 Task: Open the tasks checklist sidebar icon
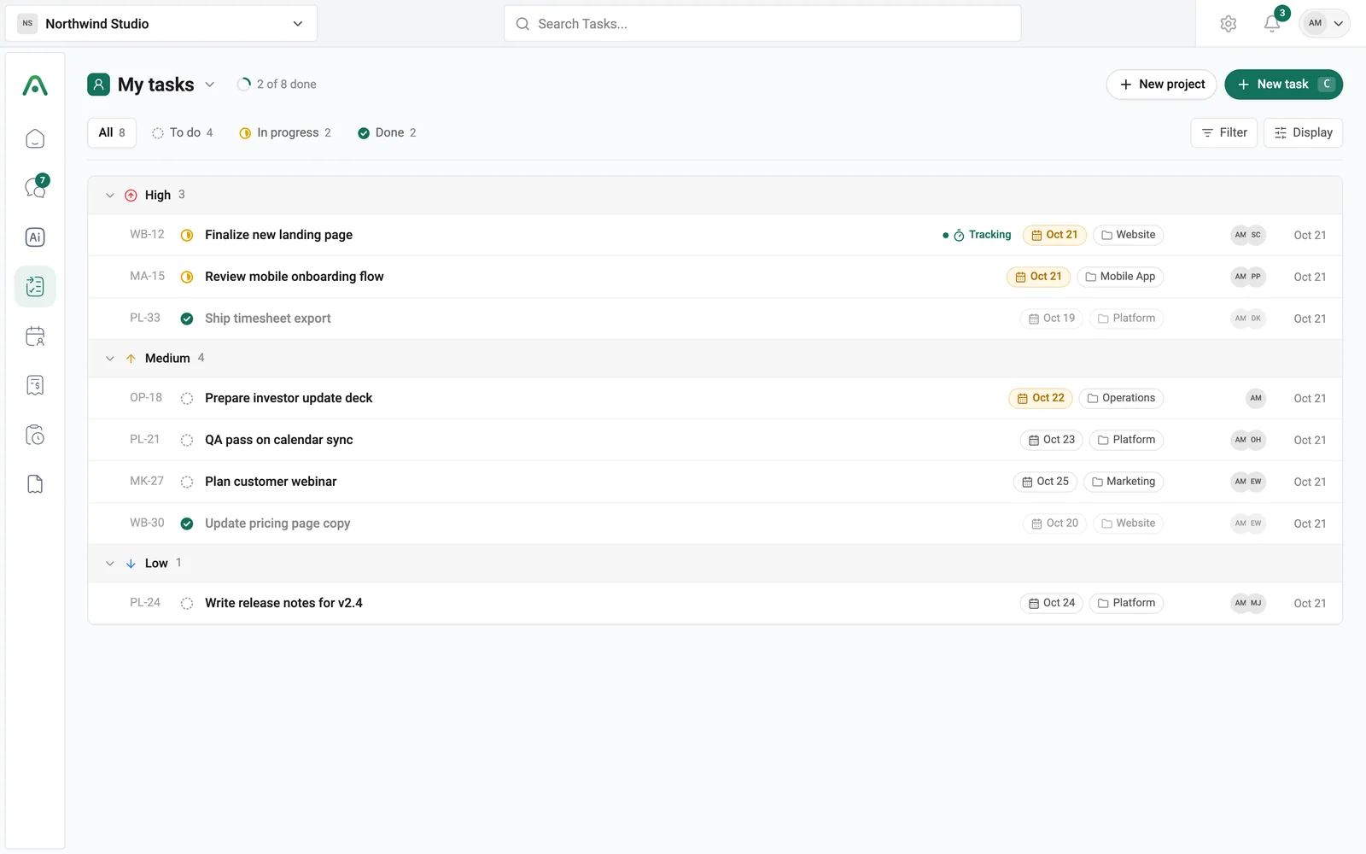pos(35,286)
